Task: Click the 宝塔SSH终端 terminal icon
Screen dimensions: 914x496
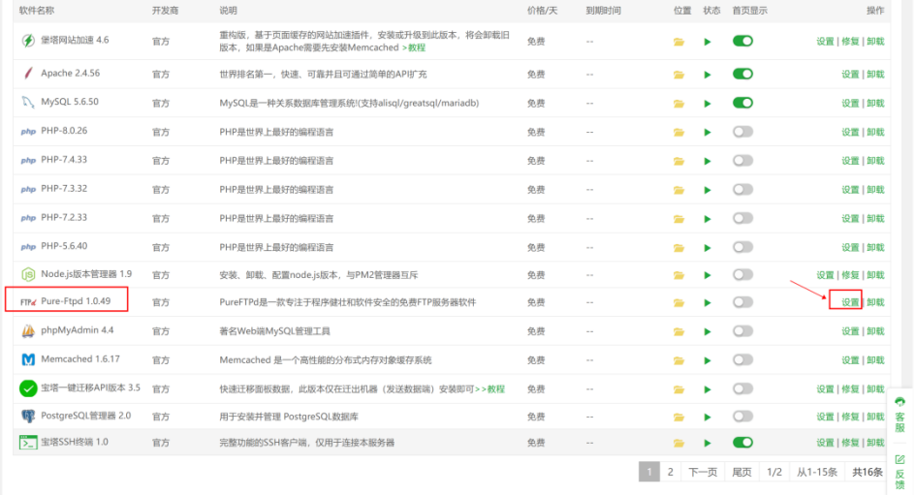Action: (28, 443)
